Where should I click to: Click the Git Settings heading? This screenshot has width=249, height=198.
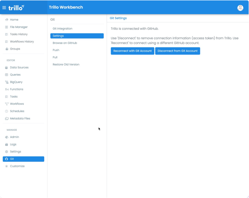pos(118,18)
